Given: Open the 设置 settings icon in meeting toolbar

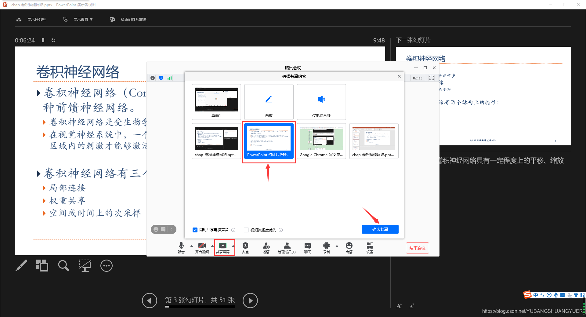Looking at the screenshot, I should pyautogui.click(x=370, y=248).
